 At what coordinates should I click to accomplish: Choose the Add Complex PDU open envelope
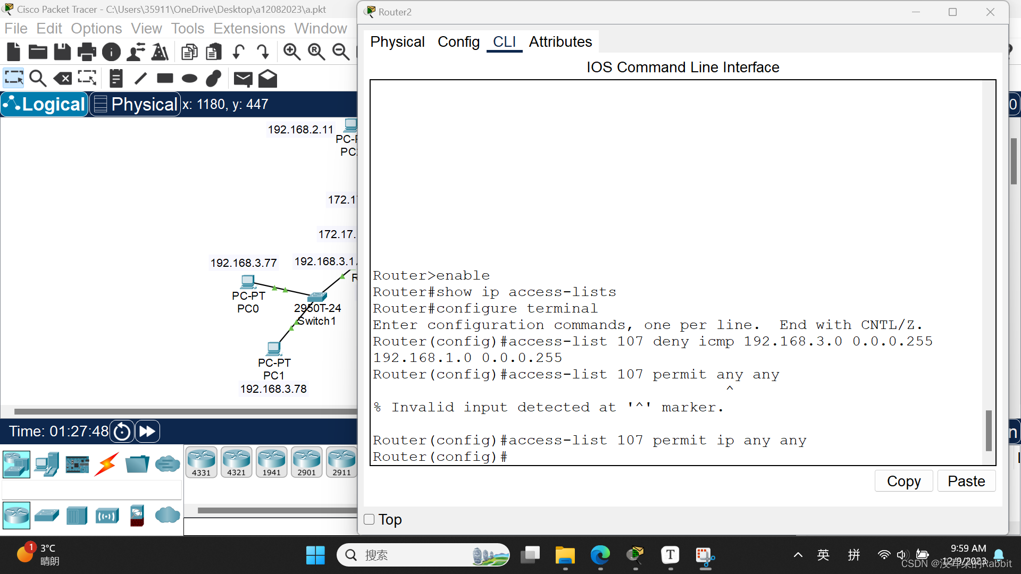[x=267, y=78]
